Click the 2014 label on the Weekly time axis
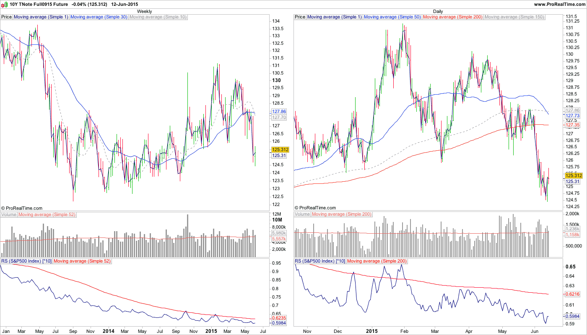 [x=109, y=331]
